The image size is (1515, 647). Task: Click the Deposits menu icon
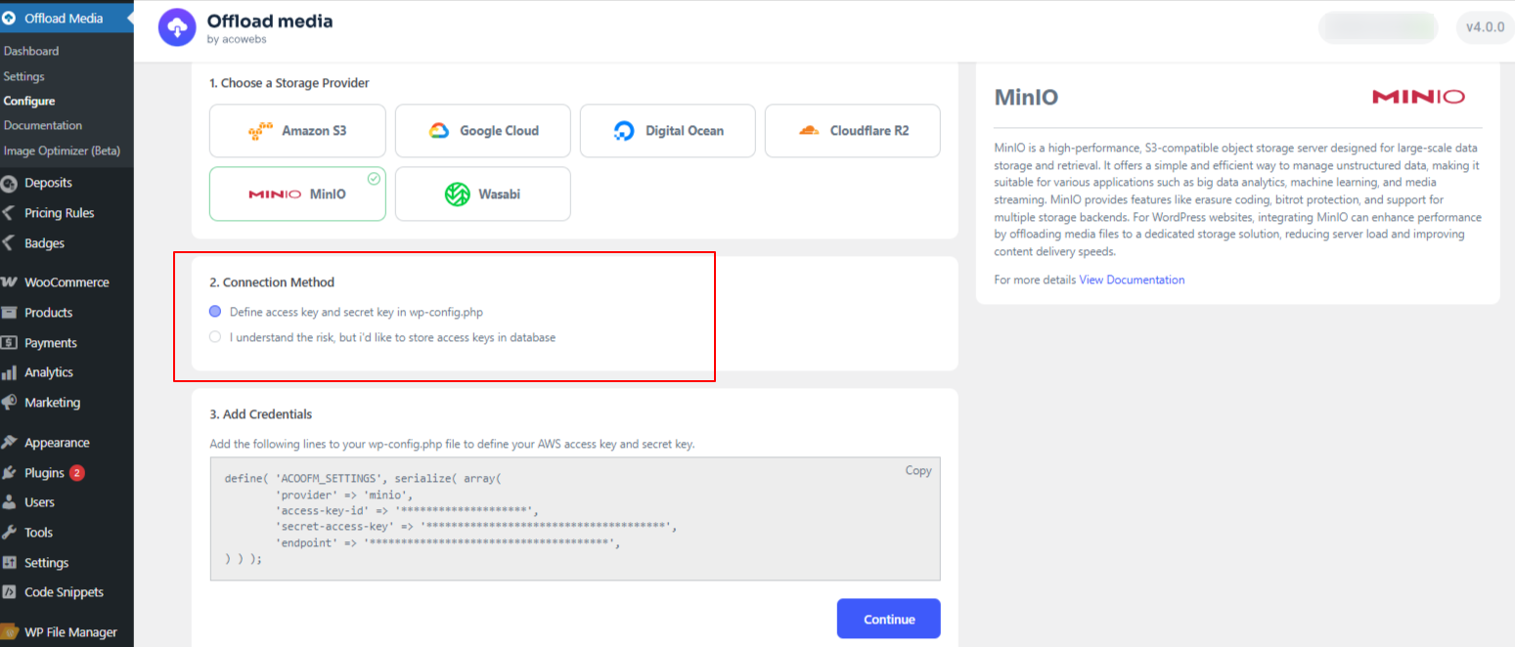(10, 183)
